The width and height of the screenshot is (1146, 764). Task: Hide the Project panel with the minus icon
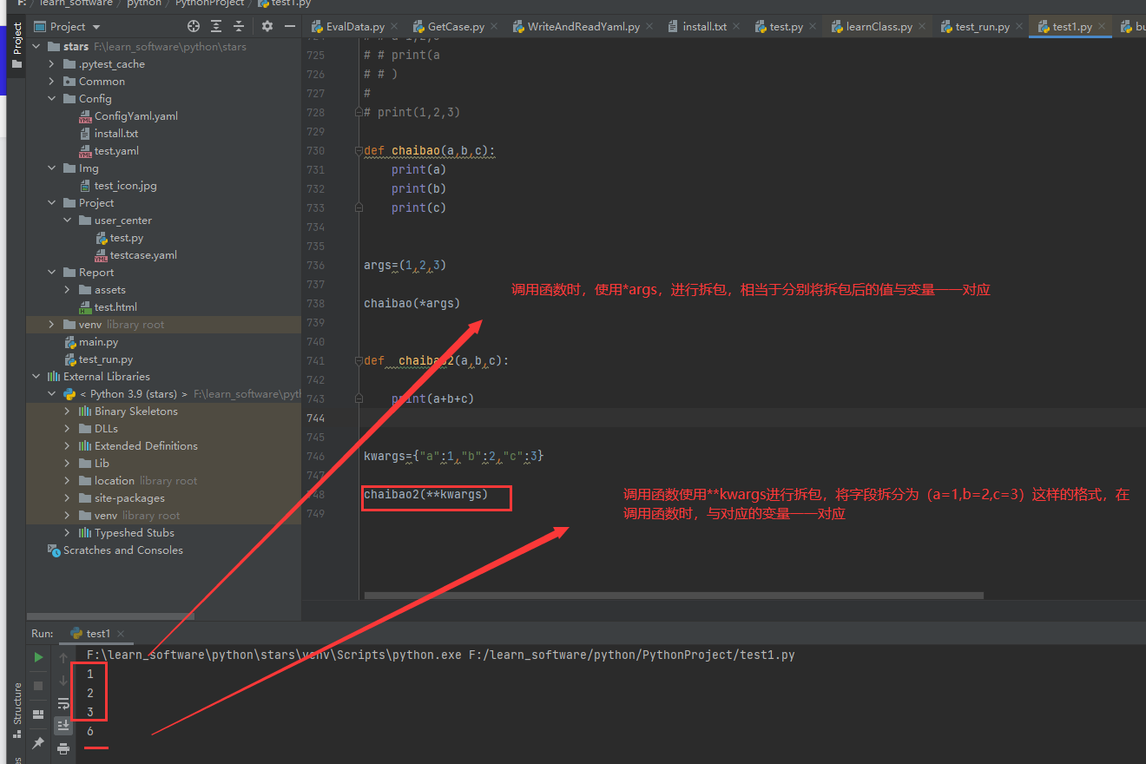pos(290,26)
